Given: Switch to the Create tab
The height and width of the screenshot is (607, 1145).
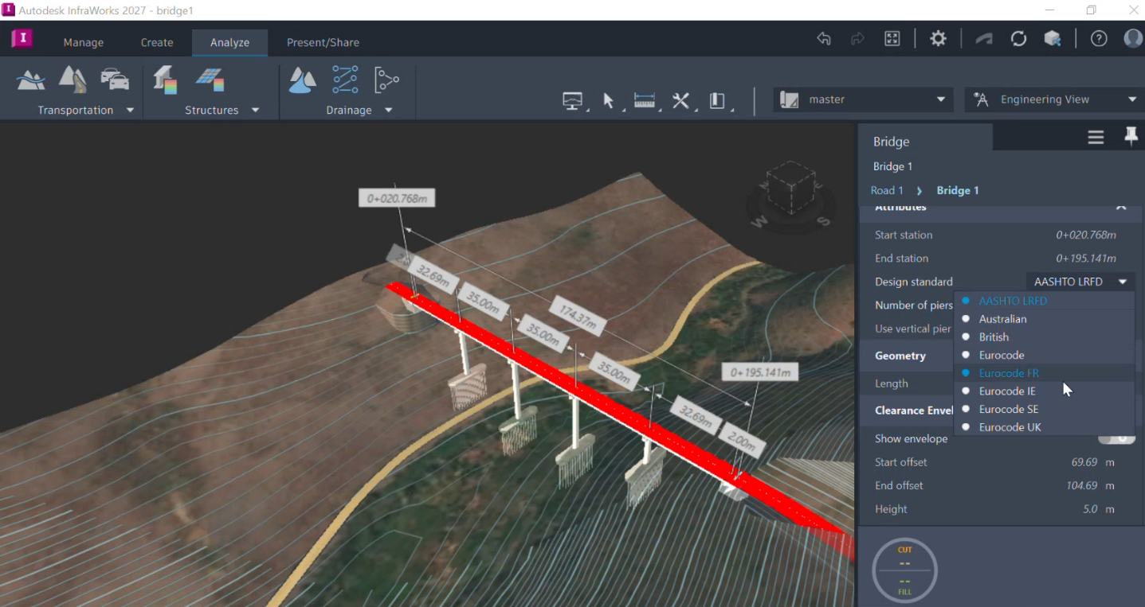Looking at the screenshot, I should (x=157, y=42).
